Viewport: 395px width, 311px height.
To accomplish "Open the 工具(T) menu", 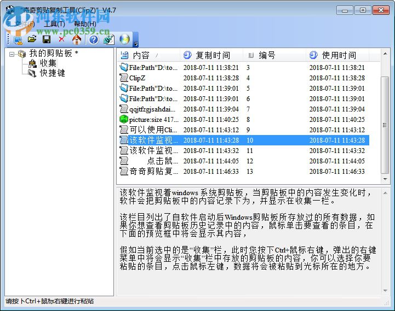I will point(54,24).
